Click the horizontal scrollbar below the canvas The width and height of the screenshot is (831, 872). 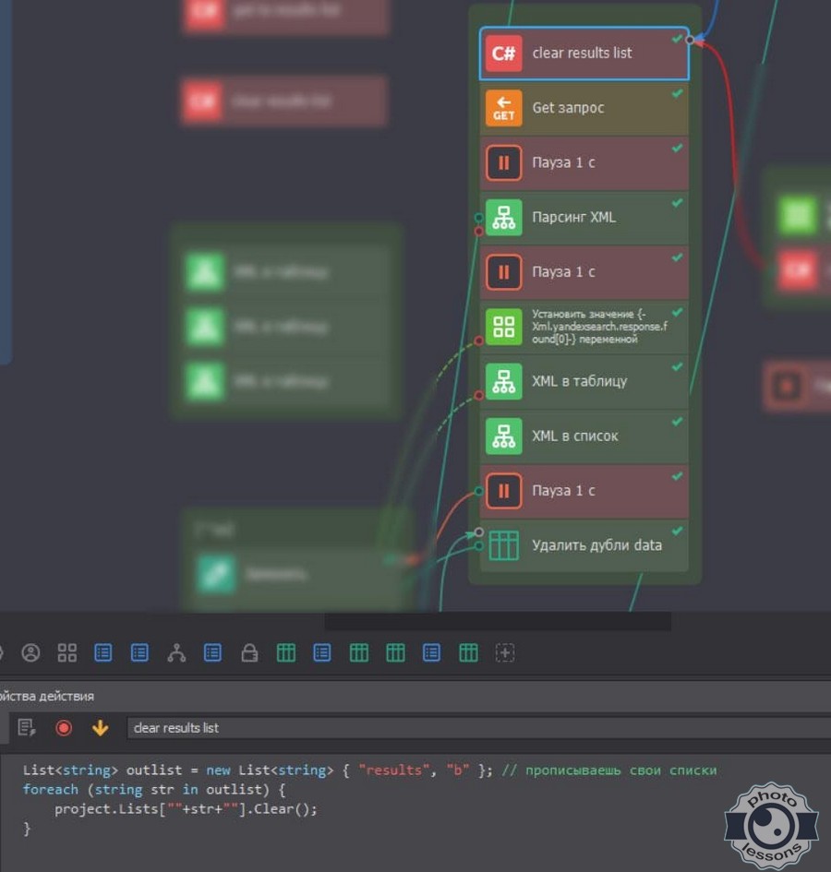click(x=497, y=622)
